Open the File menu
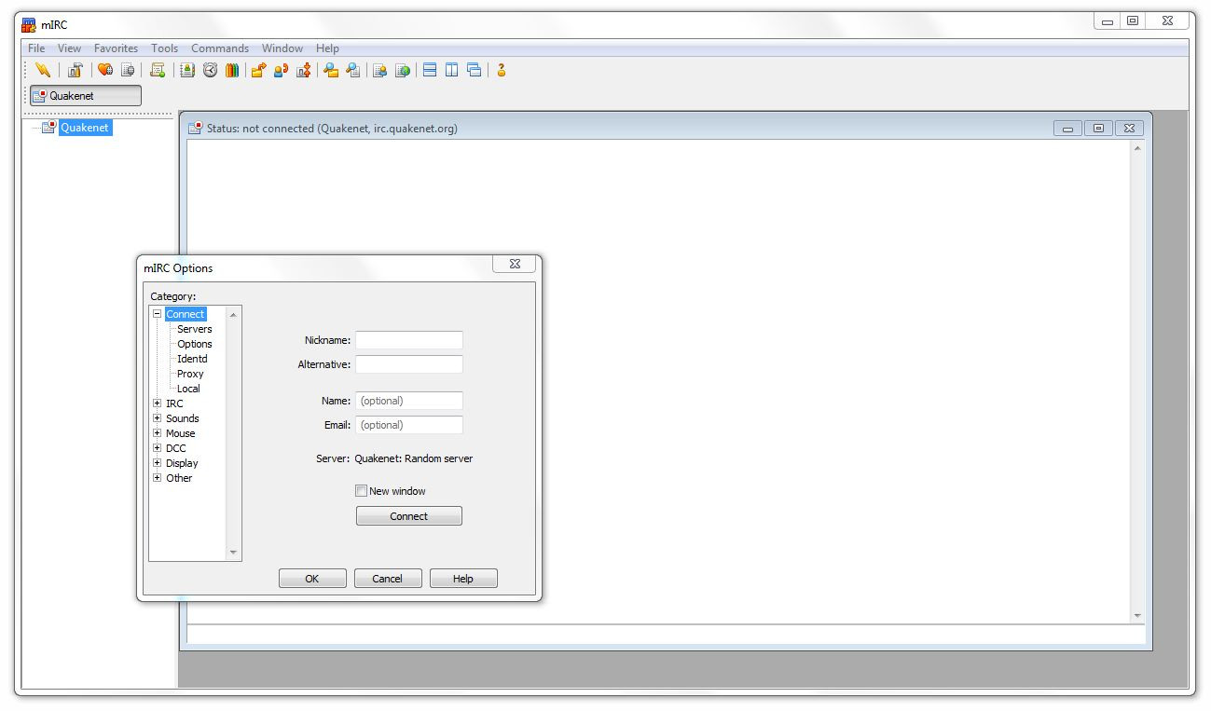1211x711 pixels. click(x=36, y=48)
